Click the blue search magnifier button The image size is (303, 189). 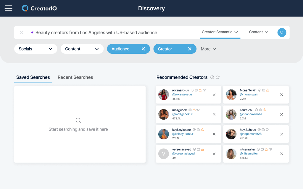(x=282, y=32)
